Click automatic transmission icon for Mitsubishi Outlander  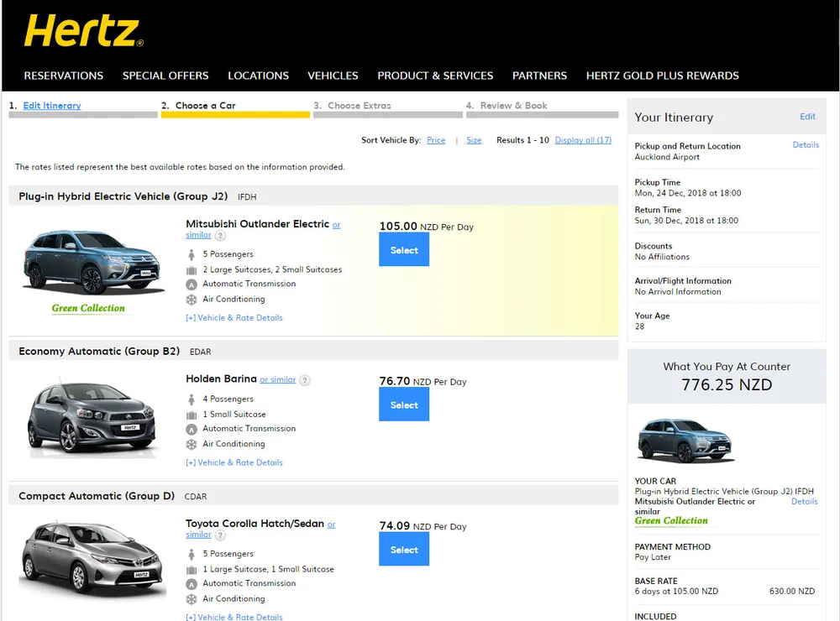click(x=192, y=284)
